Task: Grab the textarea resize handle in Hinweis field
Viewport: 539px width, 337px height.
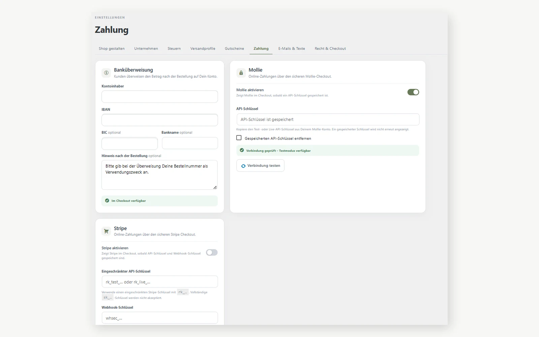Action: (215, 187)
